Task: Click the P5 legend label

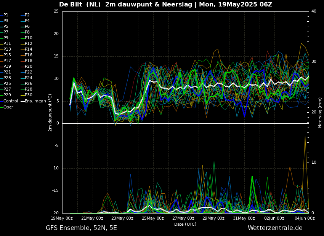Action: click(x=6, y=26)
